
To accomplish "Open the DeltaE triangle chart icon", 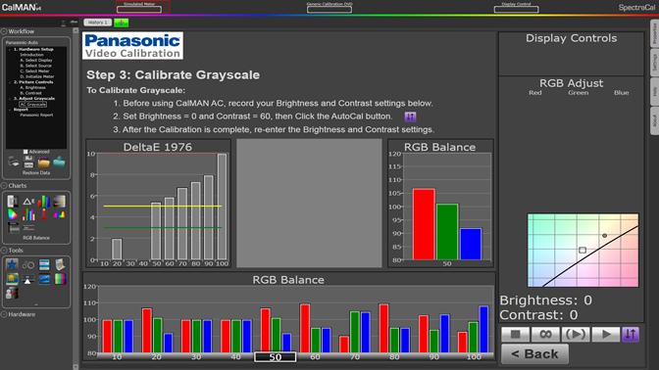I will (28, 202).
